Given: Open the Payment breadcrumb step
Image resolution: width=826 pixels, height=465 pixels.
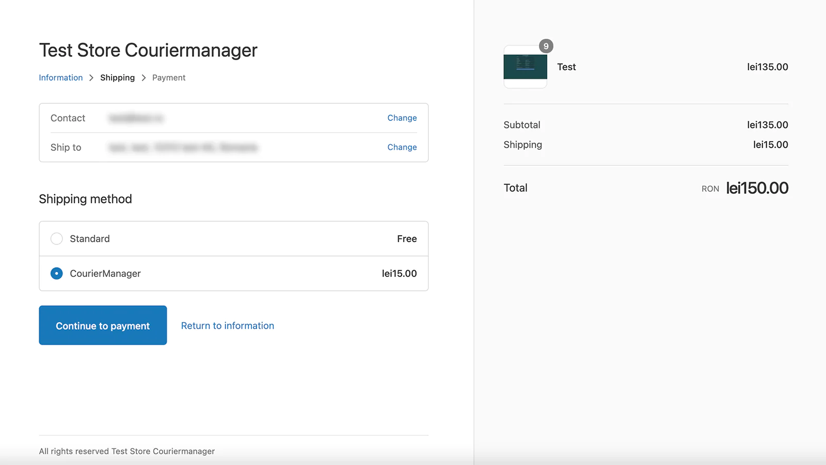Looking at the screenshot, I should click(x=169, y=78).
